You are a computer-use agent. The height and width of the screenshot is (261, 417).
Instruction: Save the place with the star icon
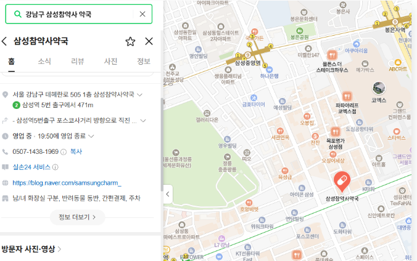(130, 41)
